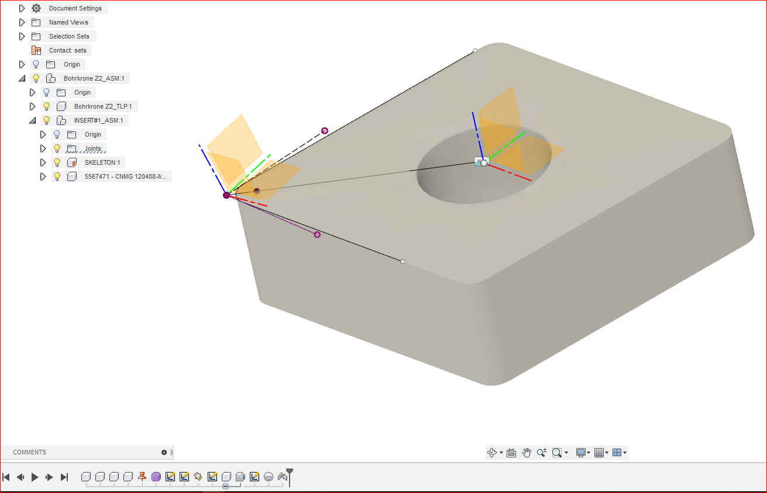Select the 5567471 - CNMG 120408 component

[126, 176]
